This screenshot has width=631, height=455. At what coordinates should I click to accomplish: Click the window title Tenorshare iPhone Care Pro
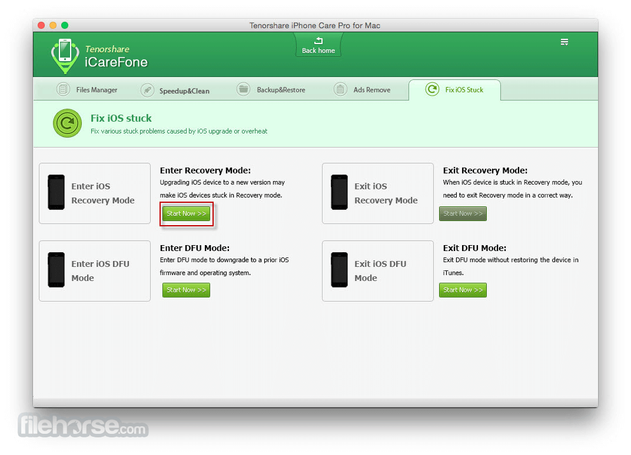[x=315, y=25]
